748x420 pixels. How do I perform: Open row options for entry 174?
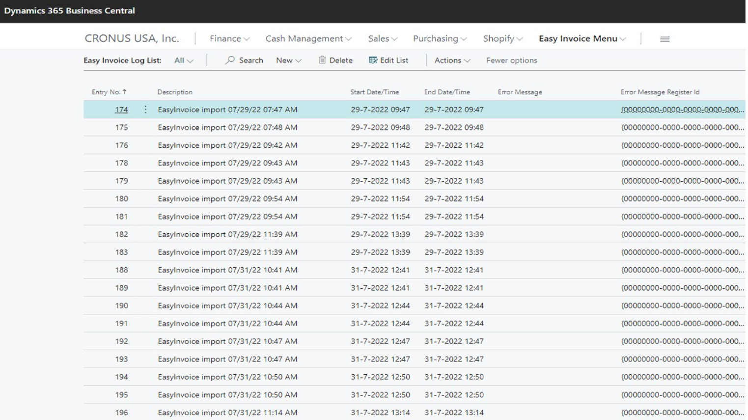coord(145,110)
